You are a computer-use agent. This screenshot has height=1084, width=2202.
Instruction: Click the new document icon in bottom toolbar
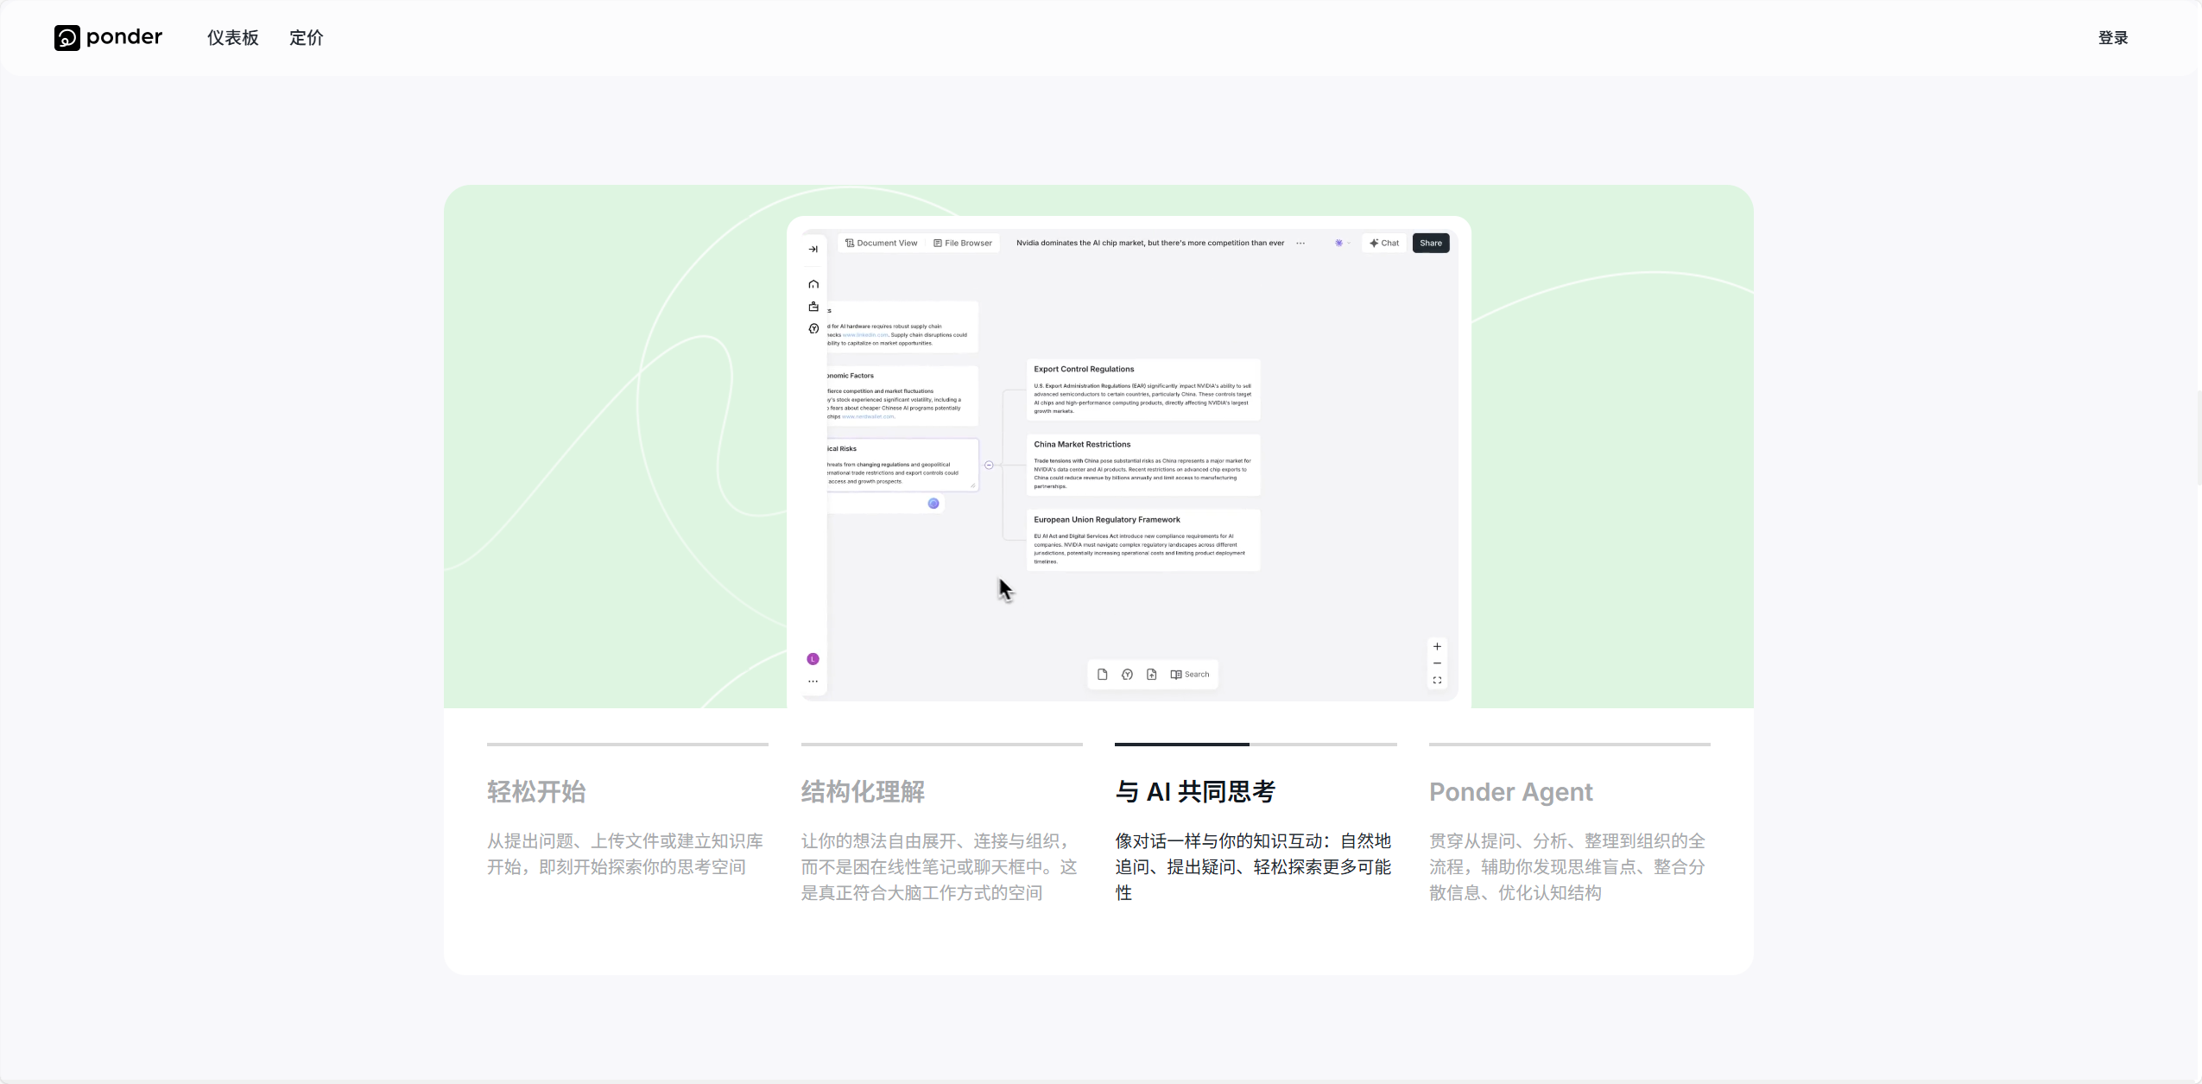[1103, 675]
